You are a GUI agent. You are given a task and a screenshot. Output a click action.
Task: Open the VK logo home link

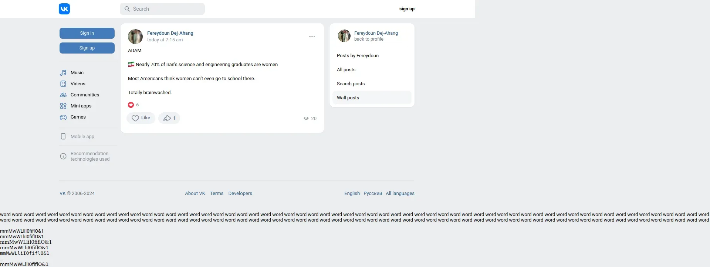point(64,9)
